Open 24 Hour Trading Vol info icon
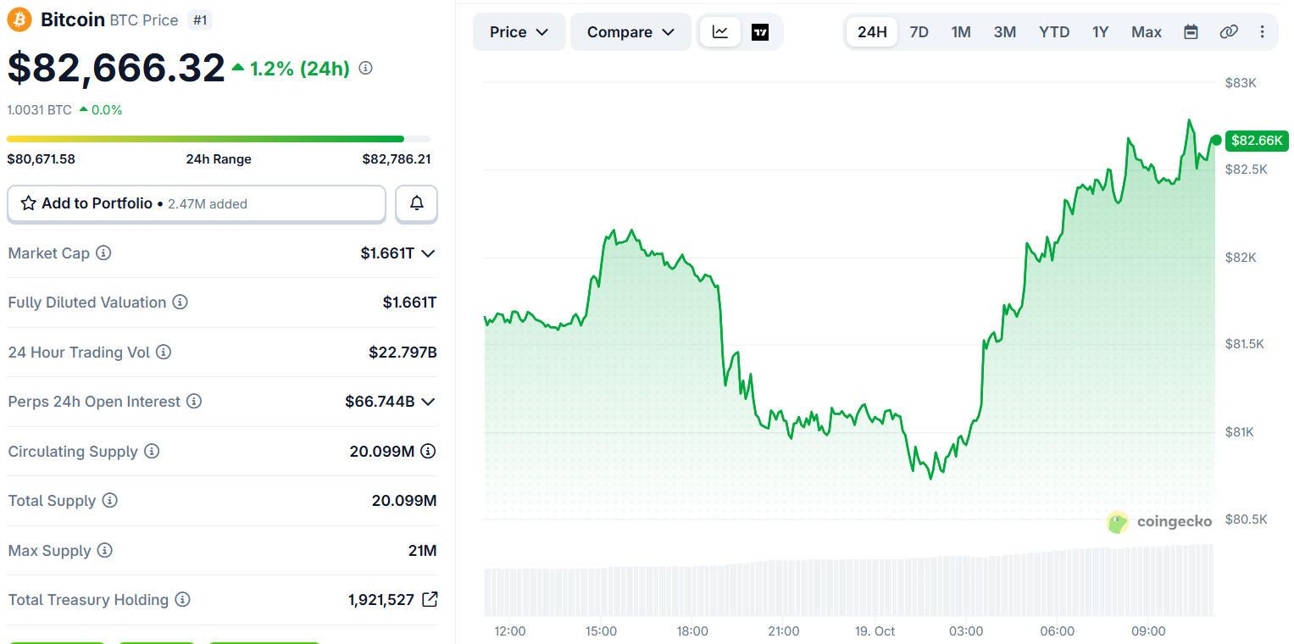This screenshot has width=1294, height=644. click(x=164, y=352)
